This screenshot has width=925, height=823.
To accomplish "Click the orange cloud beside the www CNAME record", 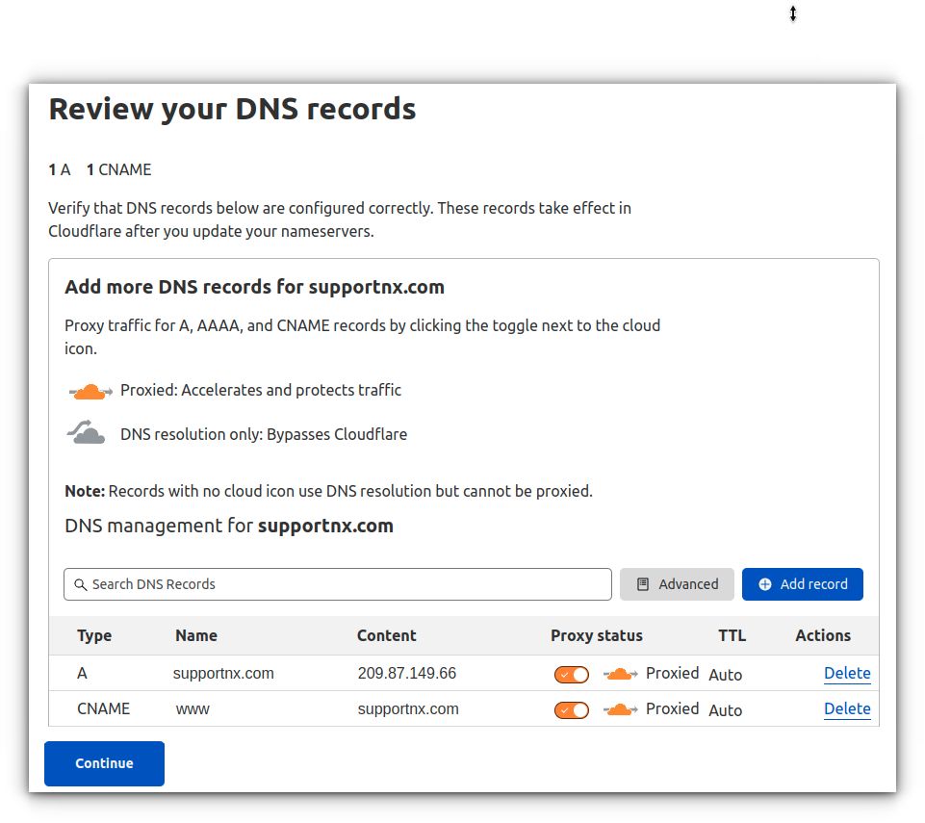I will [x=620, y=709].
